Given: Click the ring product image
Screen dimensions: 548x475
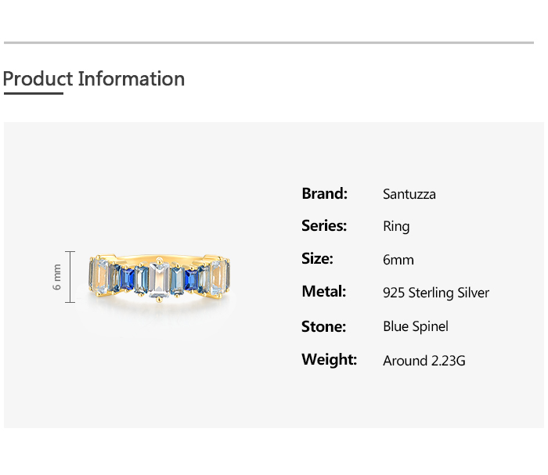Looking at the screenshot, I should 159,278.
